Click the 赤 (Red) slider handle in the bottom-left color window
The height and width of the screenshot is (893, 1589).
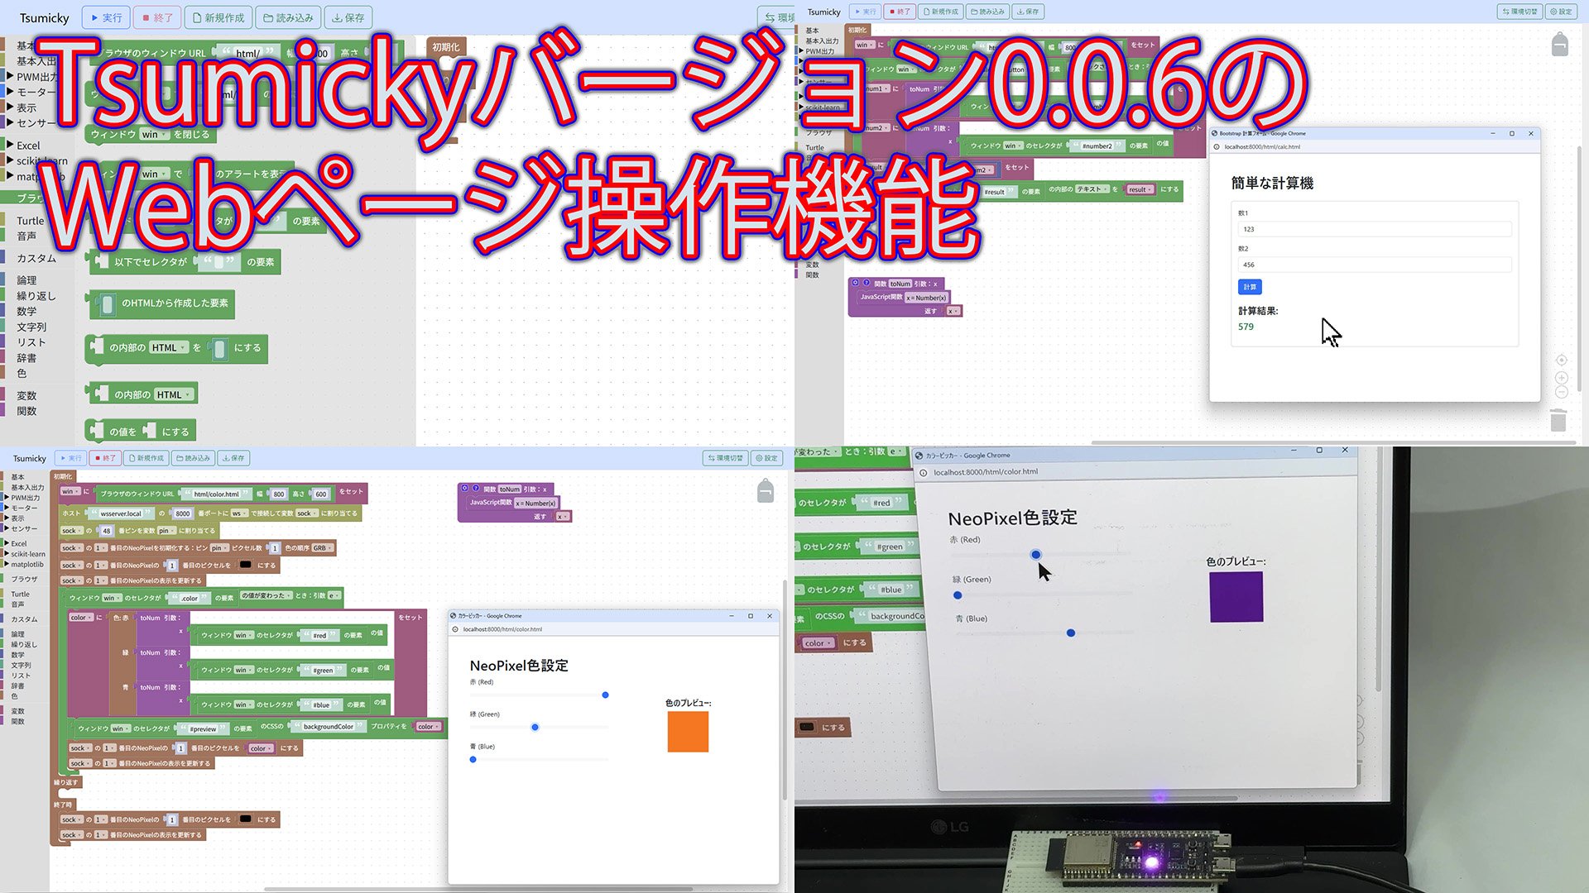[x=606, y=695]
